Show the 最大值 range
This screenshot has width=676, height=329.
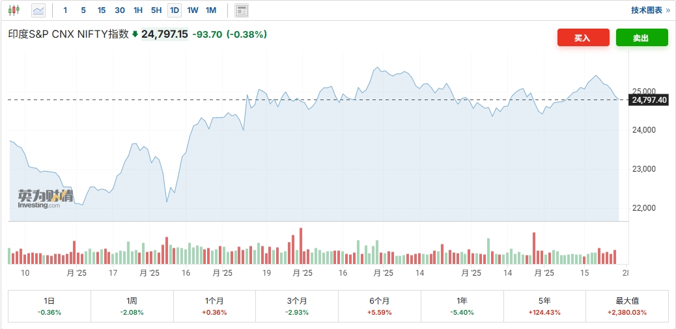click(627, 306)
